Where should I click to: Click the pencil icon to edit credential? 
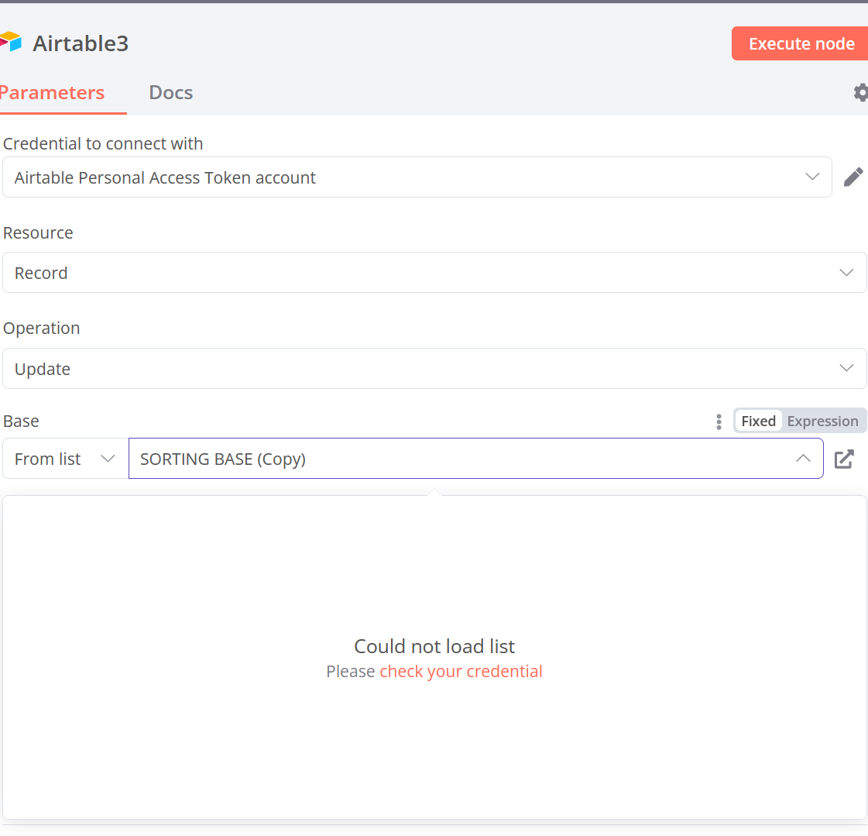(x=853, y=177)
